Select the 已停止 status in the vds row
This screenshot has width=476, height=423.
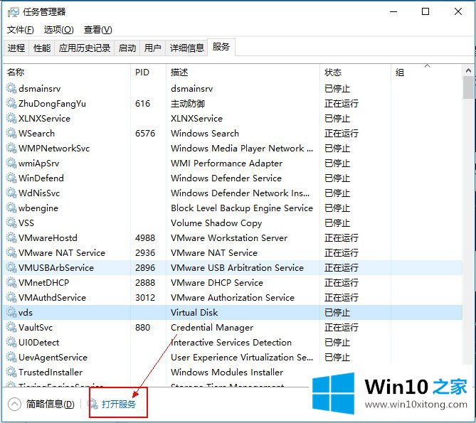click(x=337, y=312)
